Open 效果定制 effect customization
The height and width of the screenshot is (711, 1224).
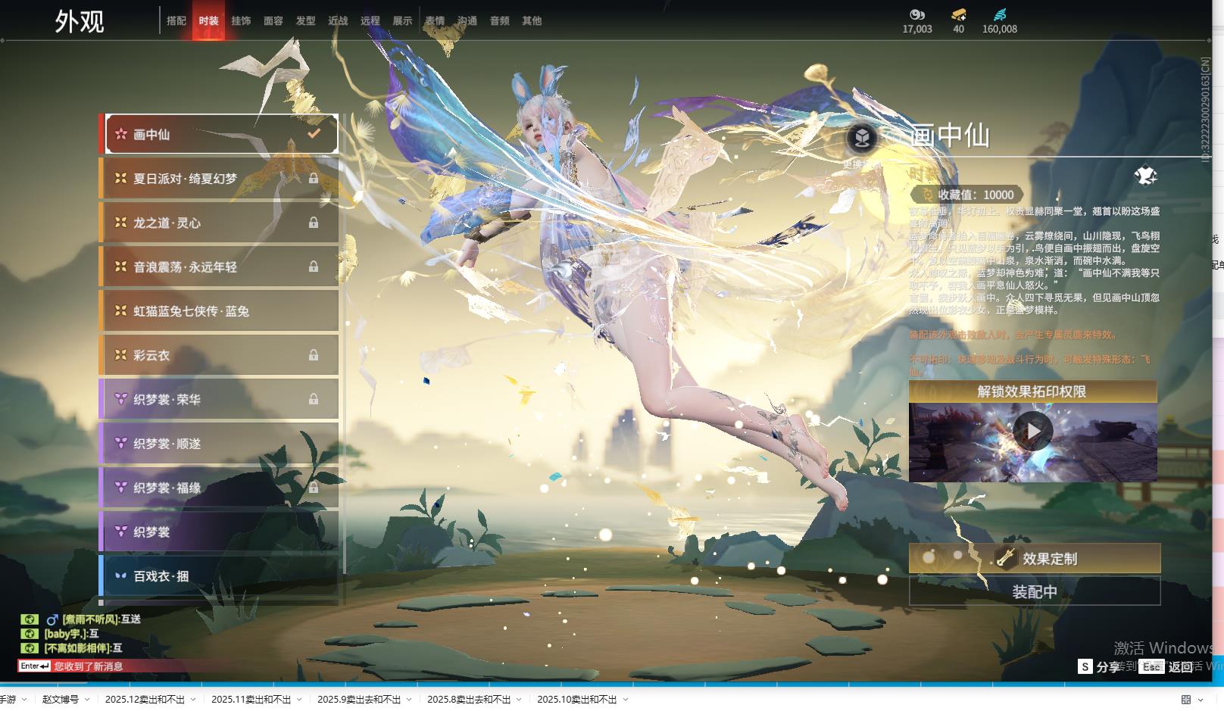[1035, 558]
